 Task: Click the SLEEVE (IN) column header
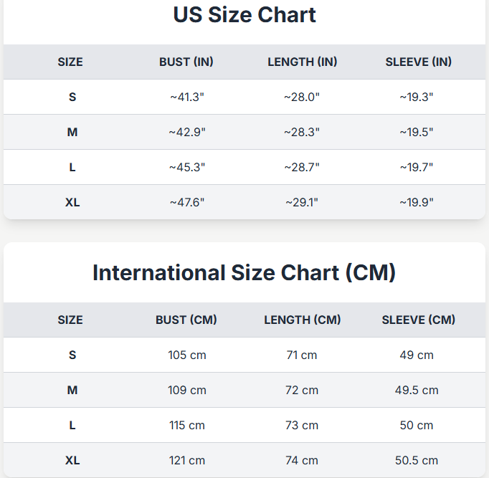pos(418,62)
